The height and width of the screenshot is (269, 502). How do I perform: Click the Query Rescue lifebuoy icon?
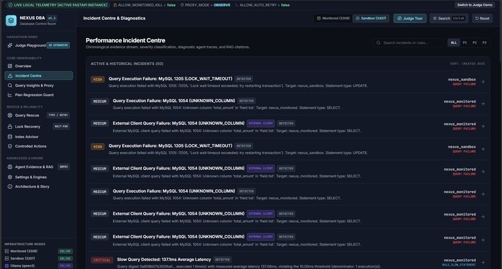pyautogui.click(x=10, y=115)
